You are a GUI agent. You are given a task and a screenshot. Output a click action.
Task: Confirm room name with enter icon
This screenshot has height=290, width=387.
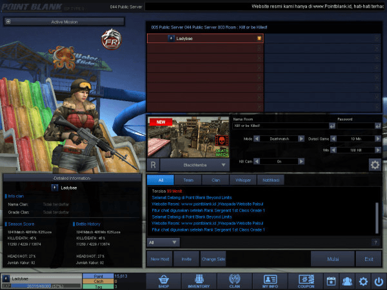332,126
